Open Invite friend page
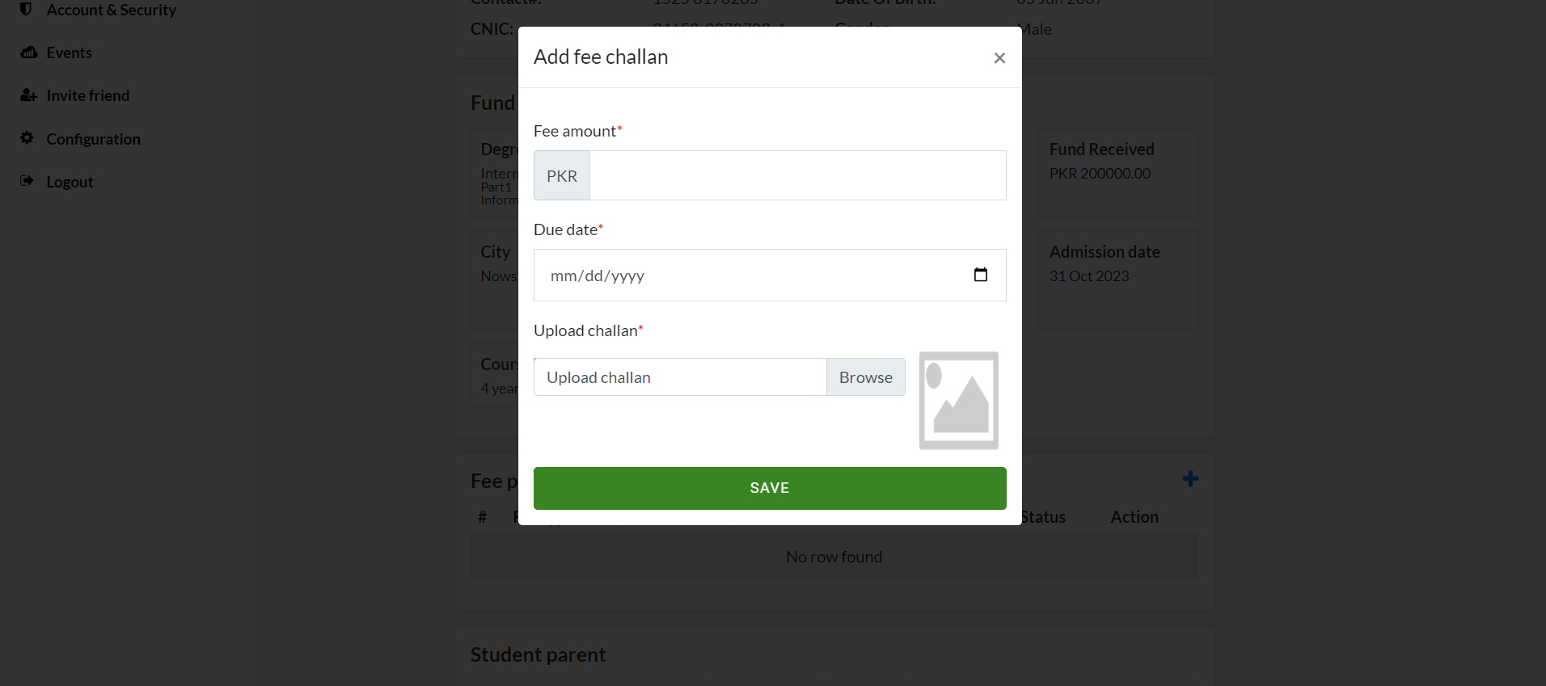The height and width of the screenshot is (686, 1546). (87, 96)
